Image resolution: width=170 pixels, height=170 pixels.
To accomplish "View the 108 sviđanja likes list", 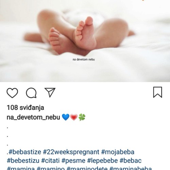I will click(26, 107).
